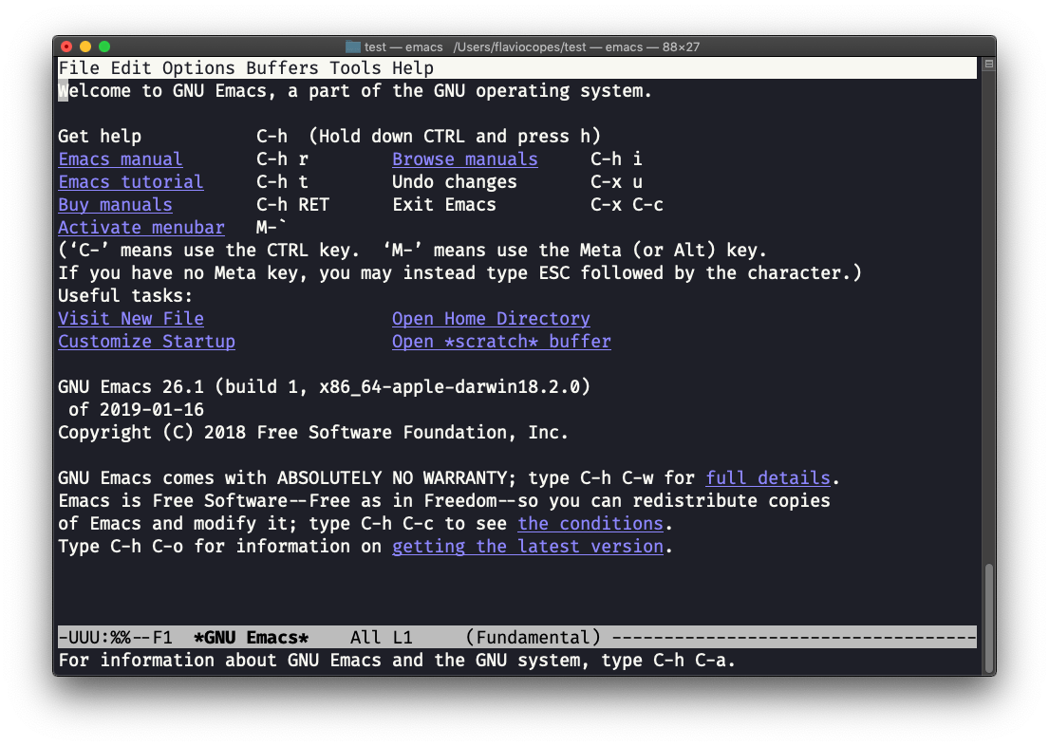Click the small square icon above the scrollbar
Image resolution: width=1049 pixels, height=746 pixels.
point(988,65)
